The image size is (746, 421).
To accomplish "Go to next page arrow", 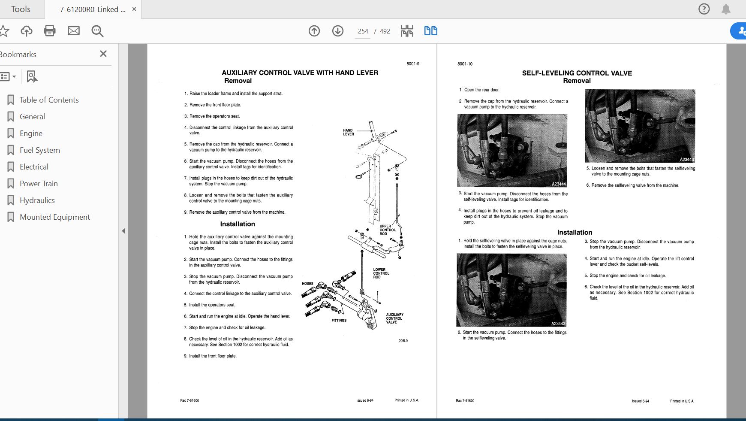I will (338, 31).
